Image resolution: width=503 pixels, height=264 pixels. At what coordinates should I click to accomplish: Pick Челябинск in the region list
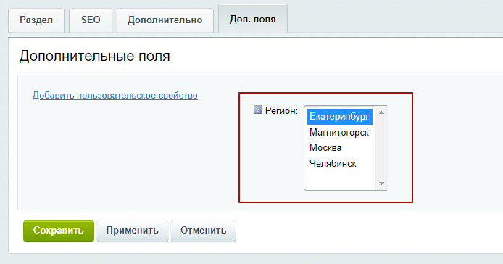pos(340,163)
